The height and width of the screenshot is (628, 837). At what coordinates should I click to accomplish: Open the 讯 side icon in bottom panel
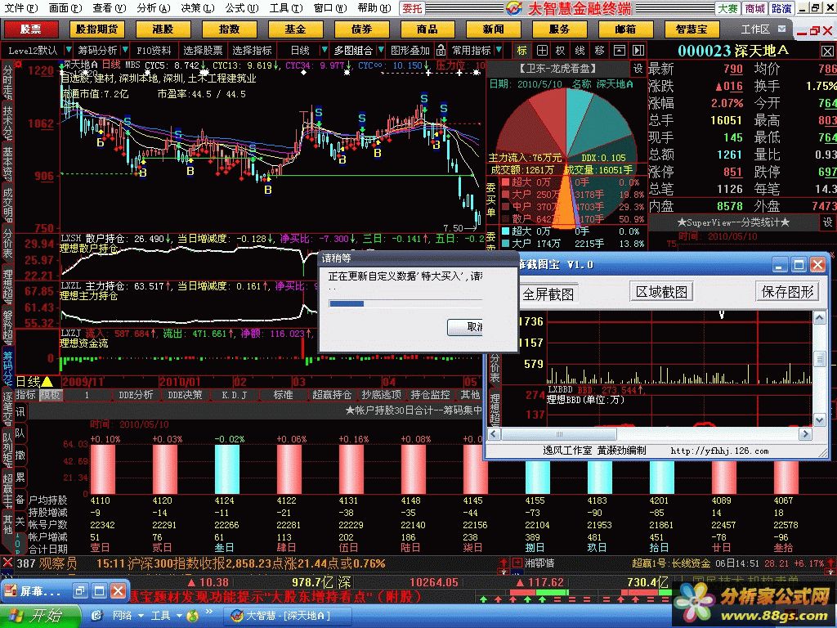[20, 412]
